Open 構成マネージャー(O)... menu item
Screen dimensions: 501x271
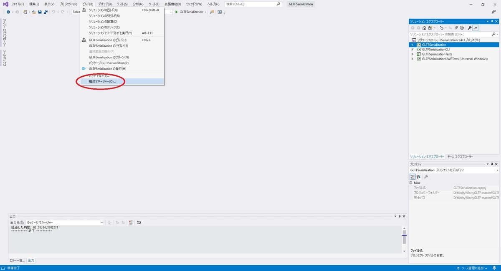(x=122, y=82)
